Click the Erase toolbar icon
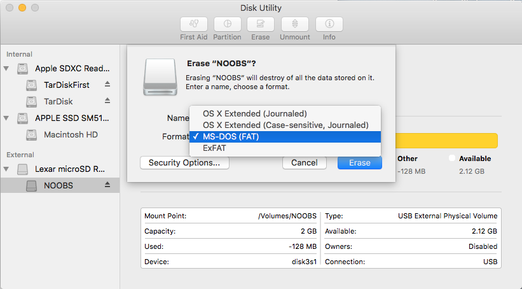 (x=260, y=24)
